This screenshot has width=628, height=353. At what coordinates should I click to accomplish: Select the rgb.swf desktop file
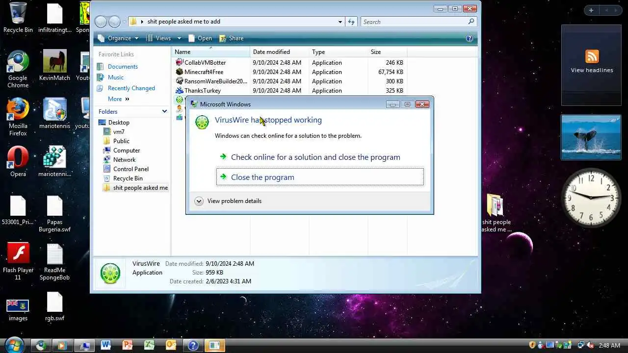pyautogui.click(x=54, y=307)
